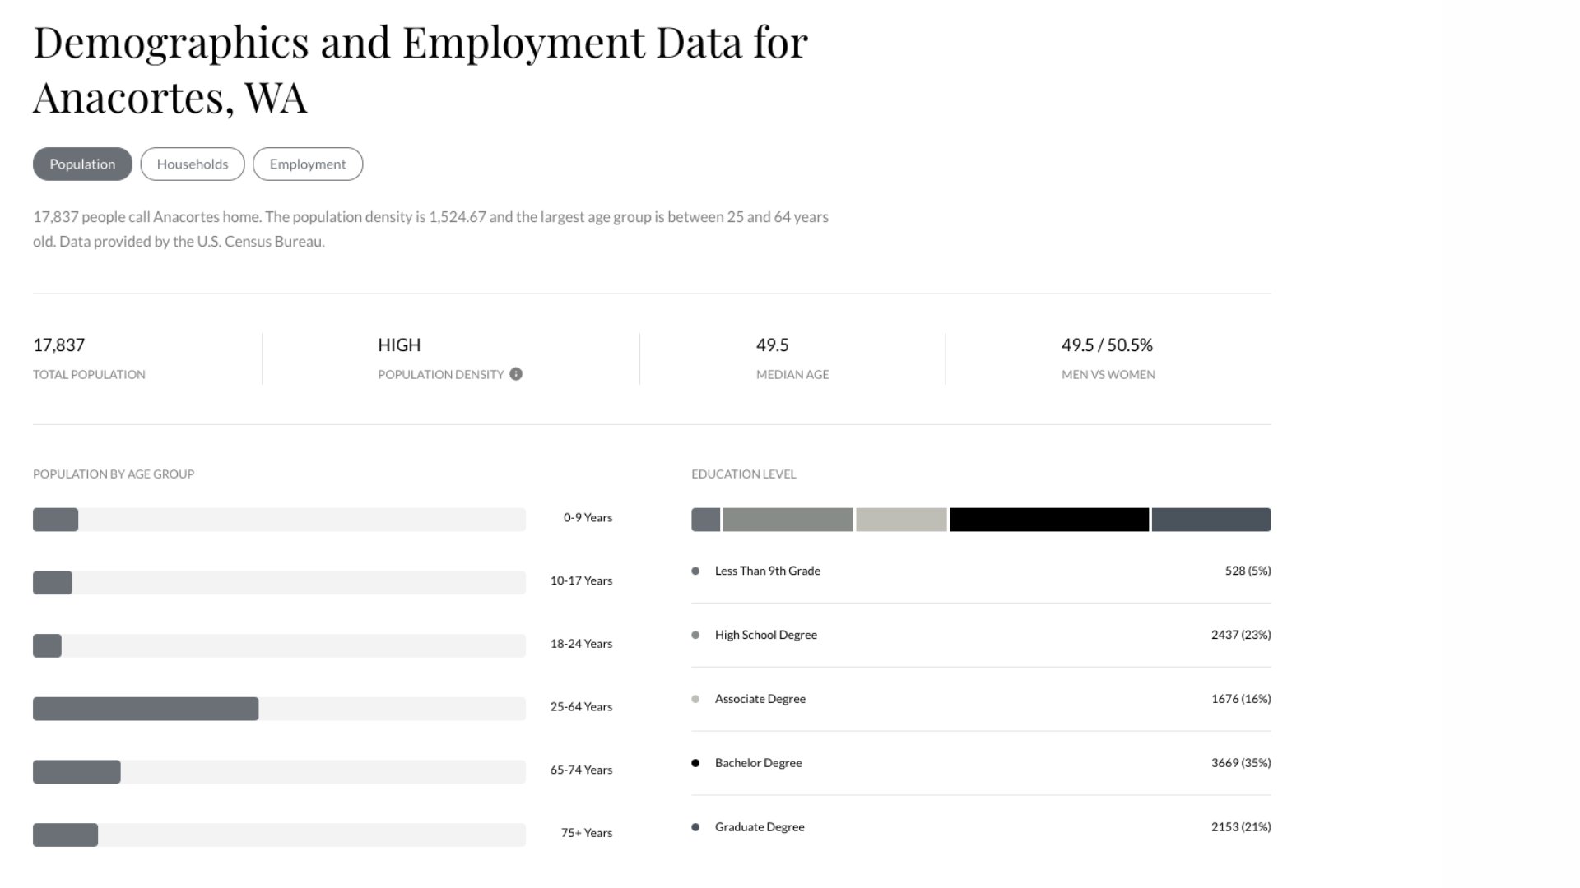Click the 18-24 Years age bar
The height and width of the screenshot is (888, 1580).
pyautogui.click(x=47, y=646)
